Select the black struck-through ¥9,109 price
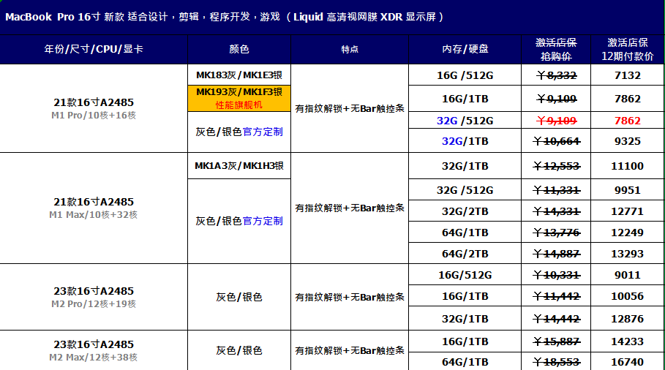 point(556,99)
